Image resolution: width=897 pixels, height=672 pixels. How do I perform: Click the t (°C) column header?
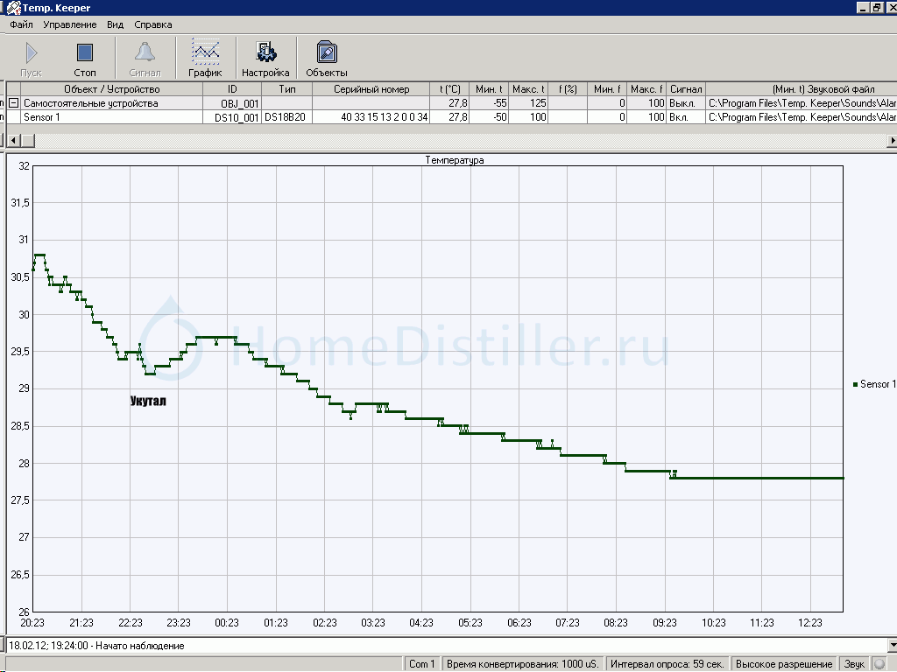point(449,89)
